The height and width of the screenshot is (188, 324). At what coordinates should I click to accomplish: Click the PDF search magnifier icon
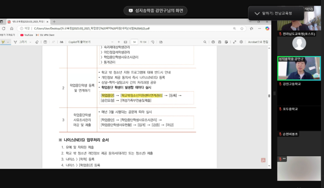click(205, 42)
